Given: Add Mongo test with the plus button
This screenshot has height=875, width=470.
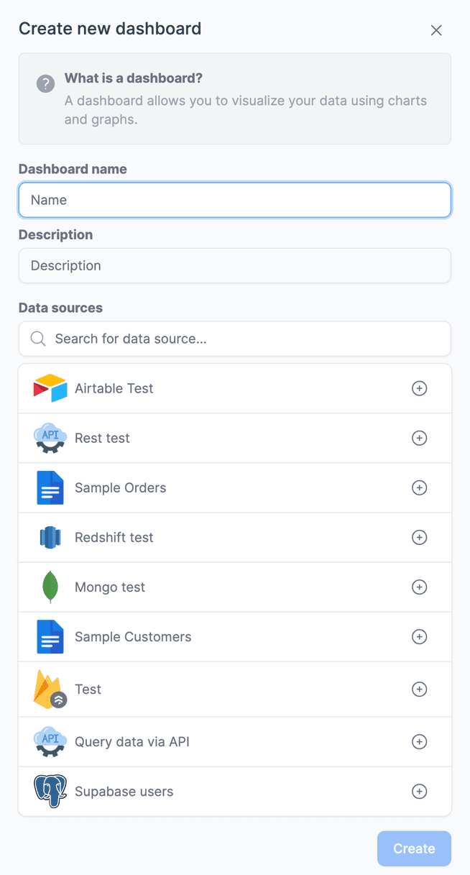Looking at the screenshot, I should click(x=419, y=587).
